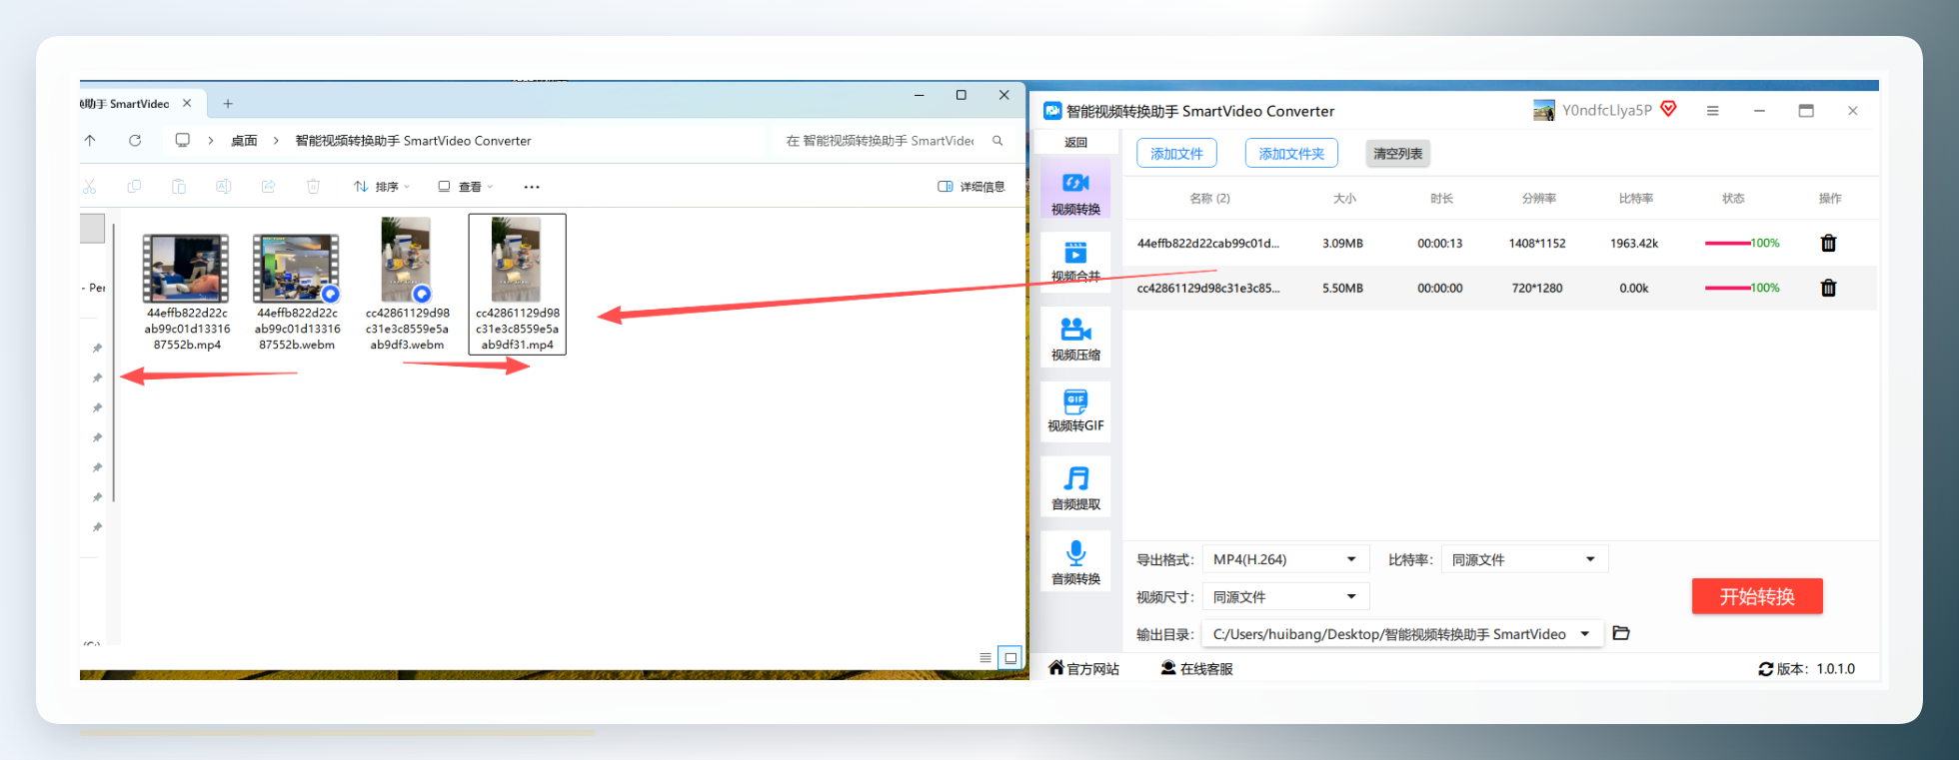Open the 视频转换 video convert module

point(1075,190)
